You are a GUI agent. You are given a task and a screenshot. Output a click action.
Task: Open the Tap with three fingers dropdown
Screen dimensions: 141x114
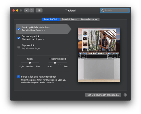pyautogui.click(x=33, y=30)
